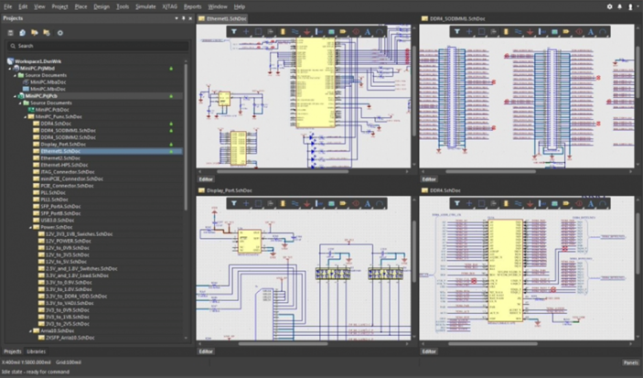
Task: Click the compile document icon in Projects panel
Action: coord(23,33)
